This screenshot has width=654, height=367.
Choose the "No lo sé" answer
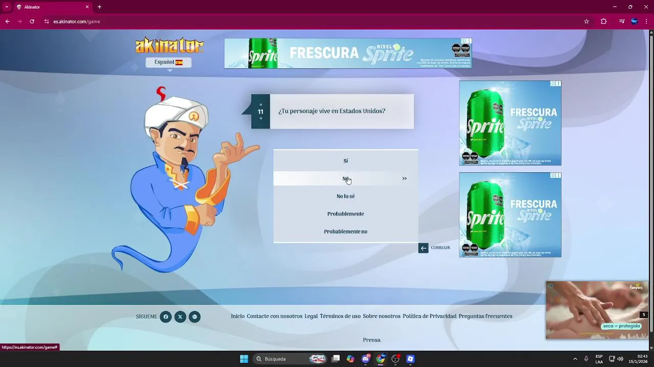345,196
